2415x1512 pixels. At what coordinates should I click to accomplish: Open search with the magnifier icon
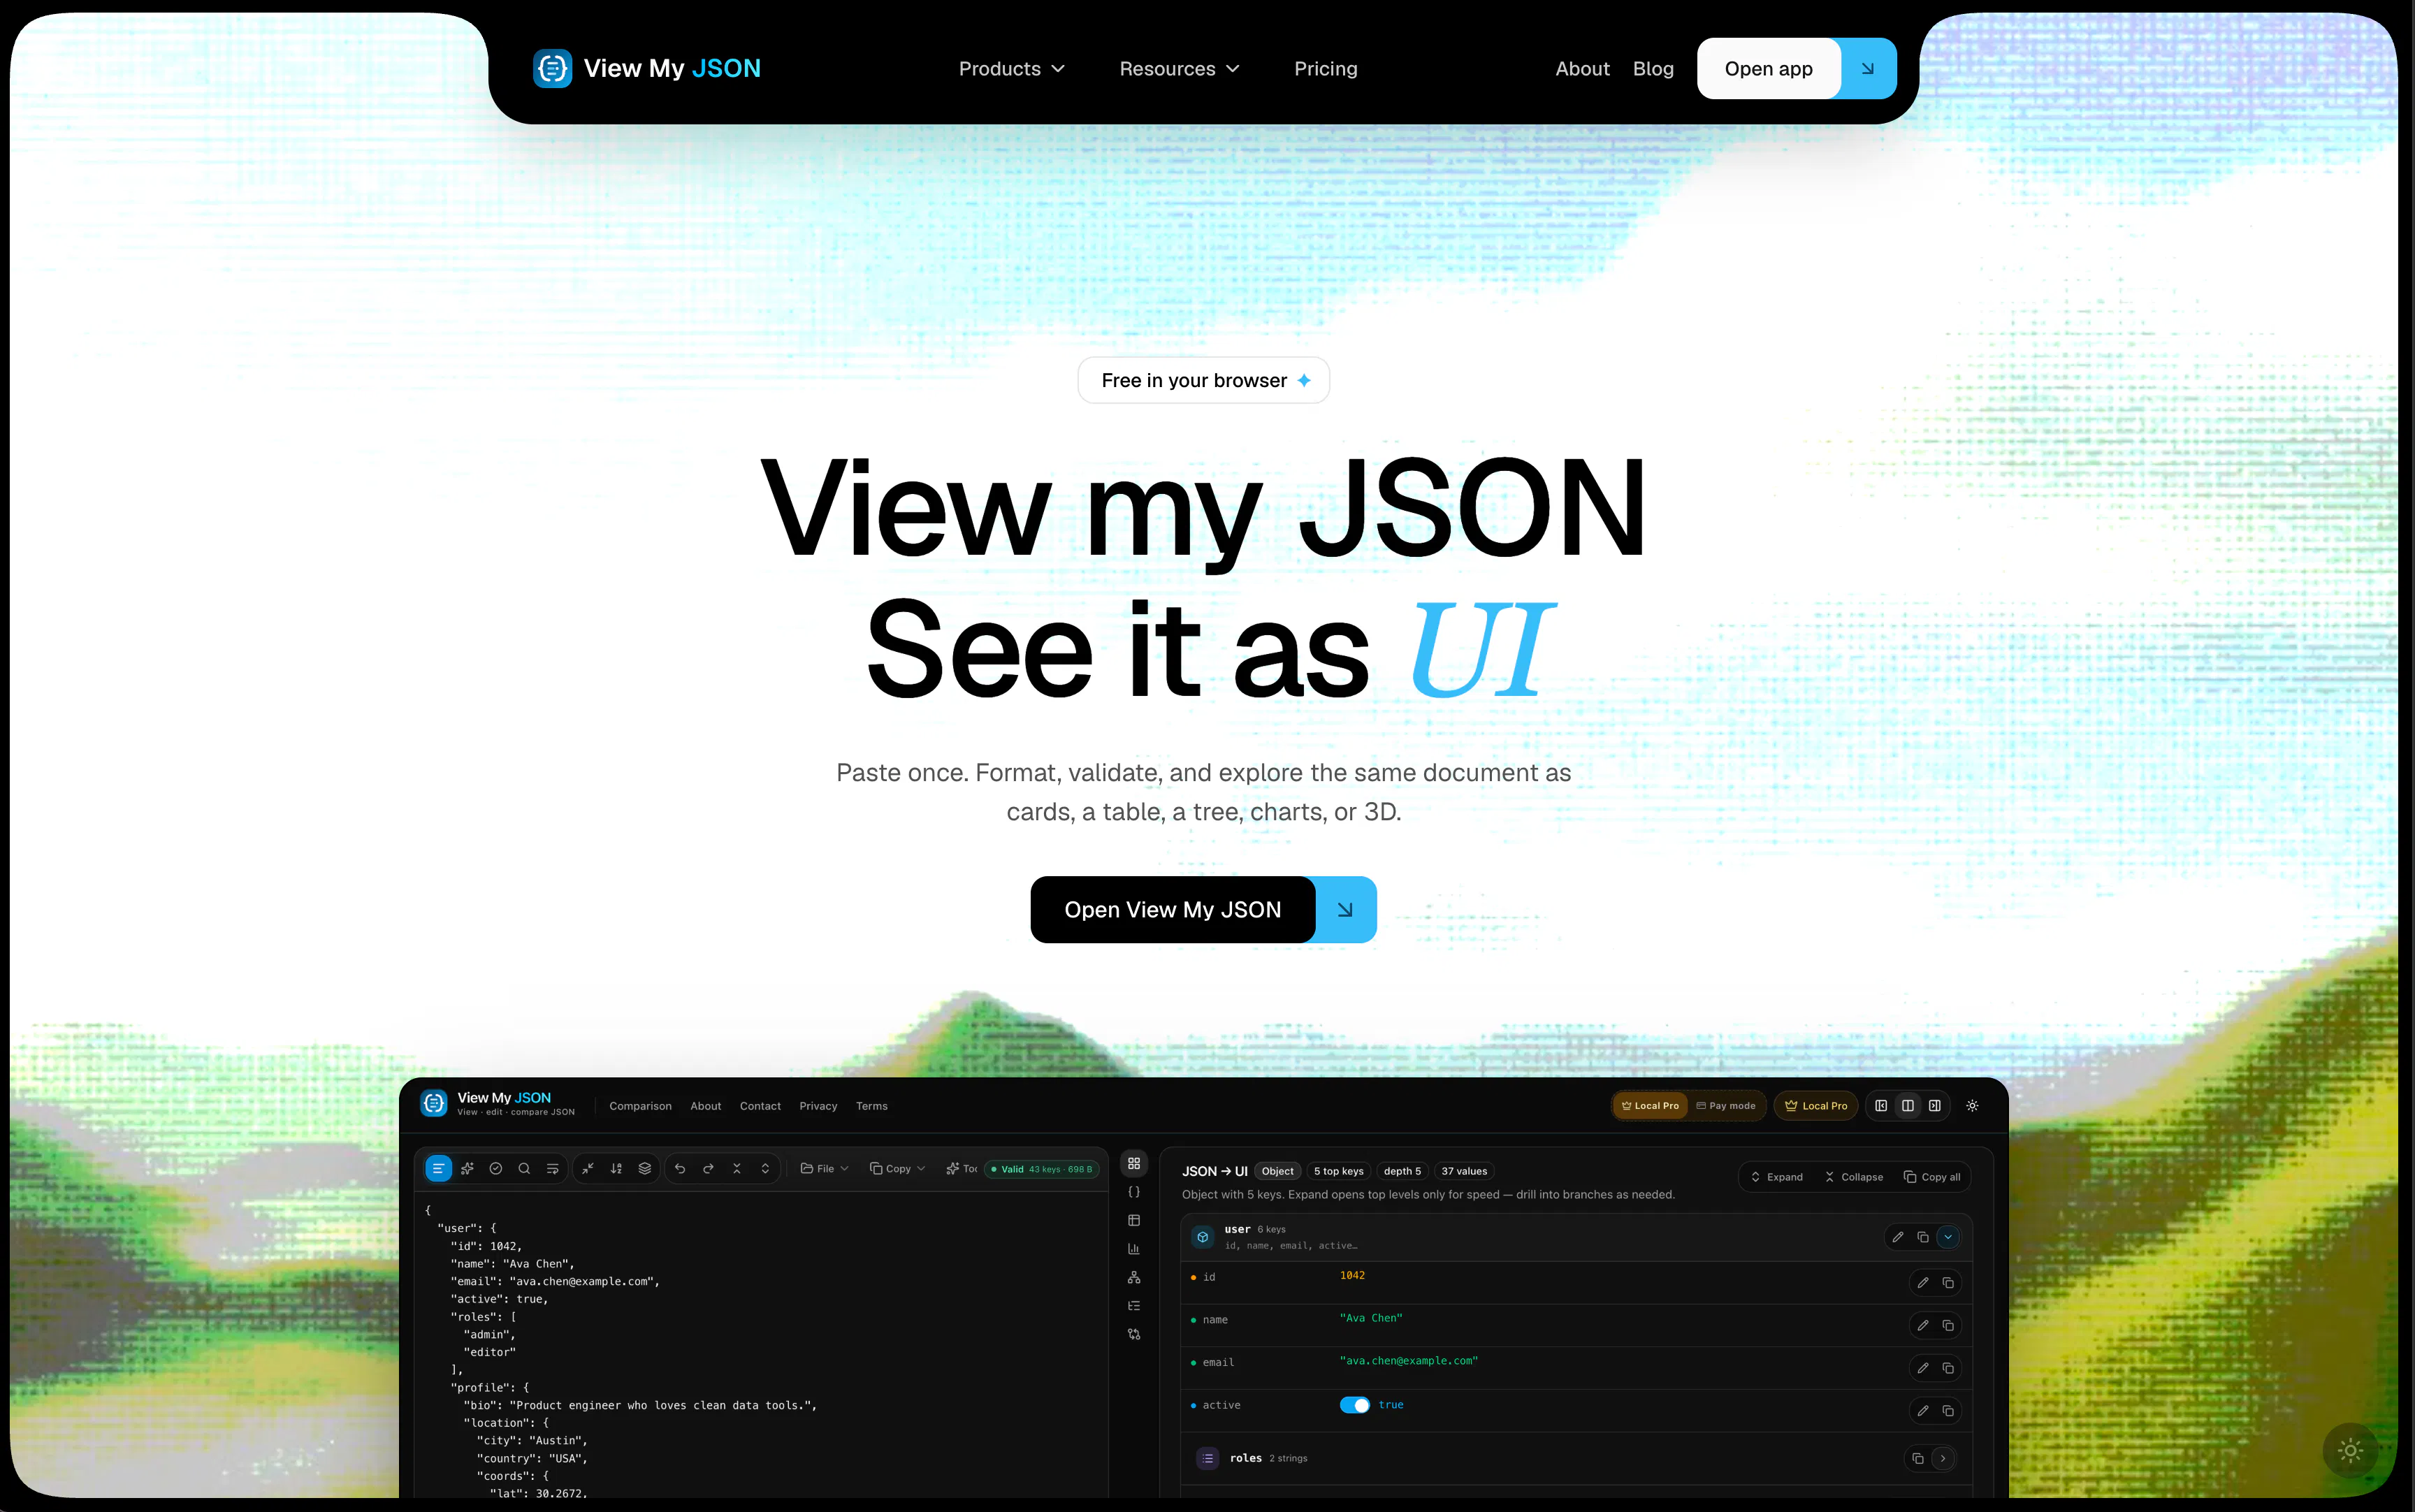524,1168
